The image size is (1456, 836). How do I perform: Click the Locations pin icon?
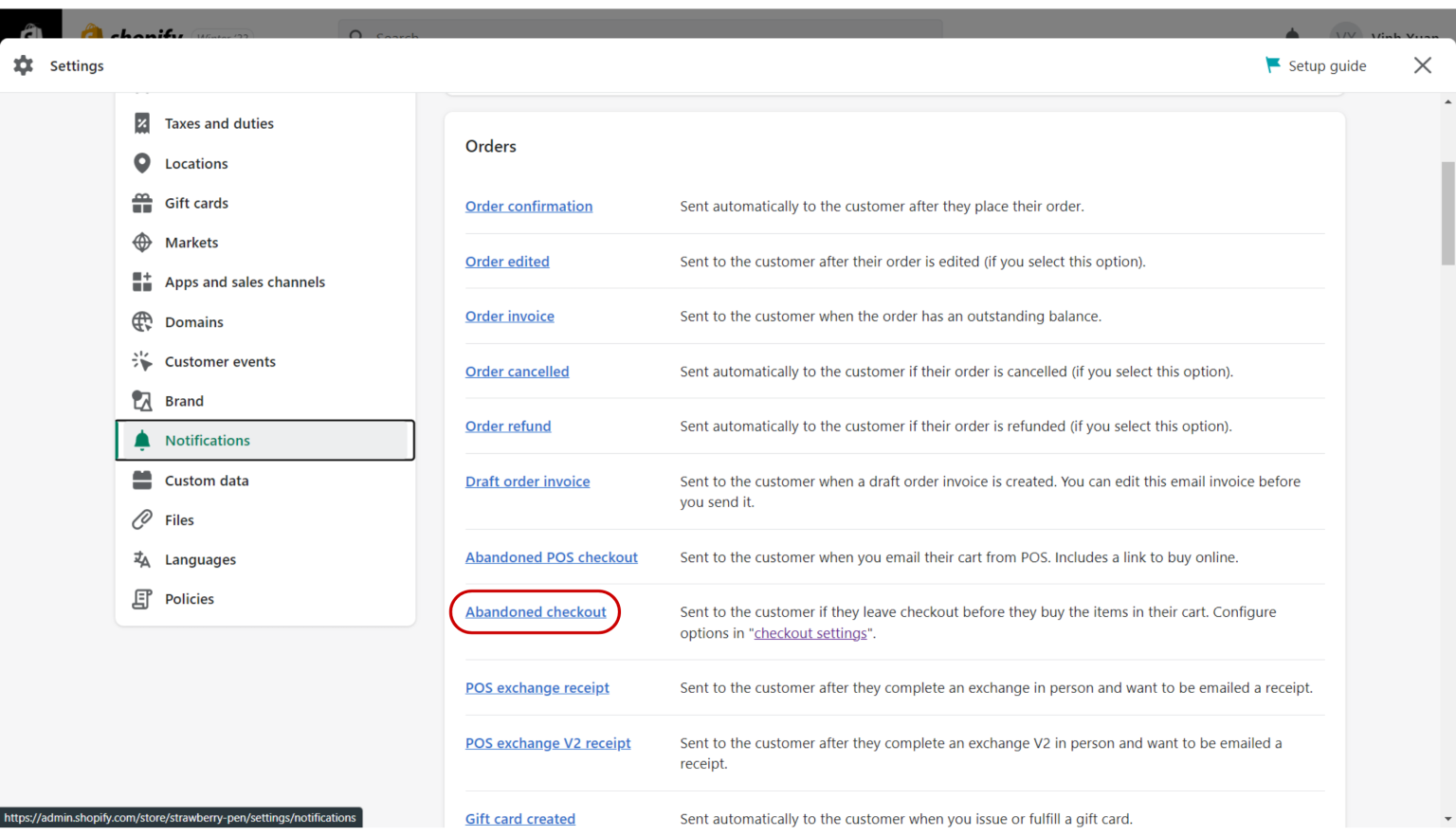click(x=142, y=163)
